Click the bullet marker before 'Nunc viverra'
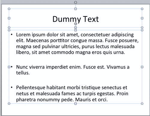150x116 pixels. pos(12,67)
